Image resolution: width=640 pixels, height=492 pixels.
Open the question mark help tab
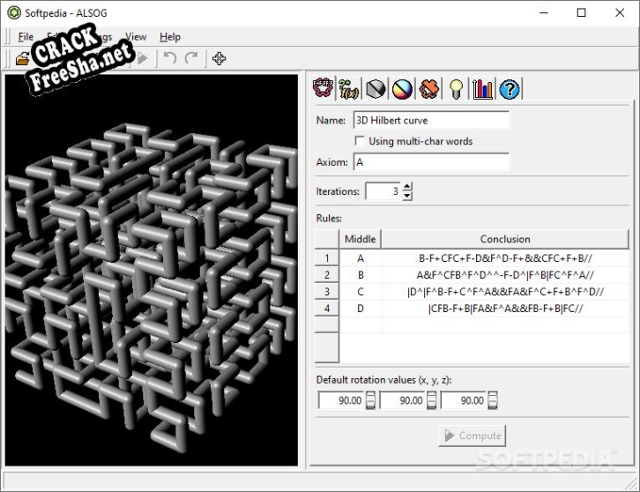[x=510, y=88]
